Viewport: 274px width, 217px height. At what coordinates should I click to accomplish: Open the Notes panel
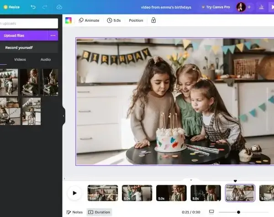coord(74,212)
